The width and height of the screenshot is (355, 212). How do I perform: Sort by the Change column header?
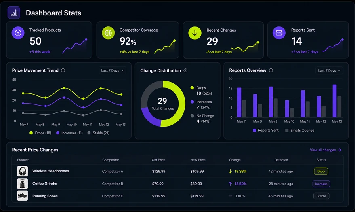pos(235,160)
